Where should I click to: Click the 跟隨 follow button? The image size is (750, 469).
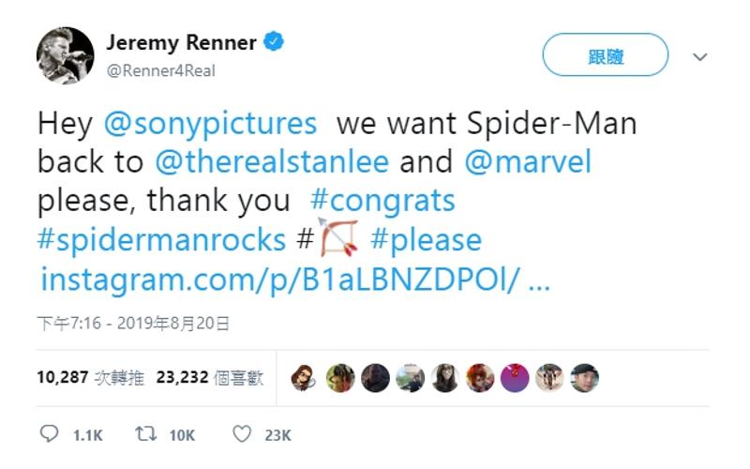(x=605, y=55)
